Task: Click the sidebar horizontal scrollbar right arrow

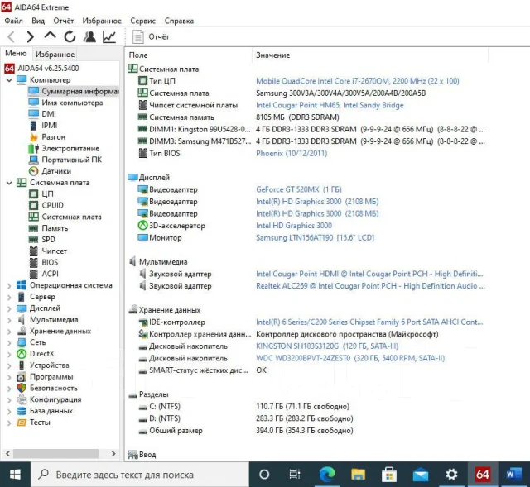Action: pos(113,454)
